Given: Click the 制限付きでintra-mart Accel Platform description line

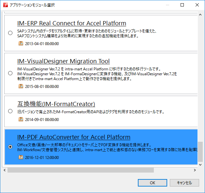Looking at the screenshot, I should (x=75, y=79).
